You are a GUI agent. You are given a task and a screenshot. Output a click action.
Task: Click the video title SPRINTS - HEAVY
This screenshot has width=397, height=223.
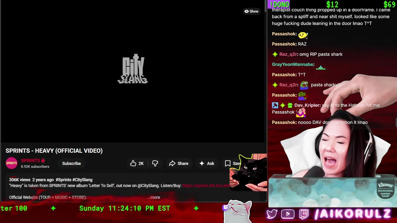54,151
